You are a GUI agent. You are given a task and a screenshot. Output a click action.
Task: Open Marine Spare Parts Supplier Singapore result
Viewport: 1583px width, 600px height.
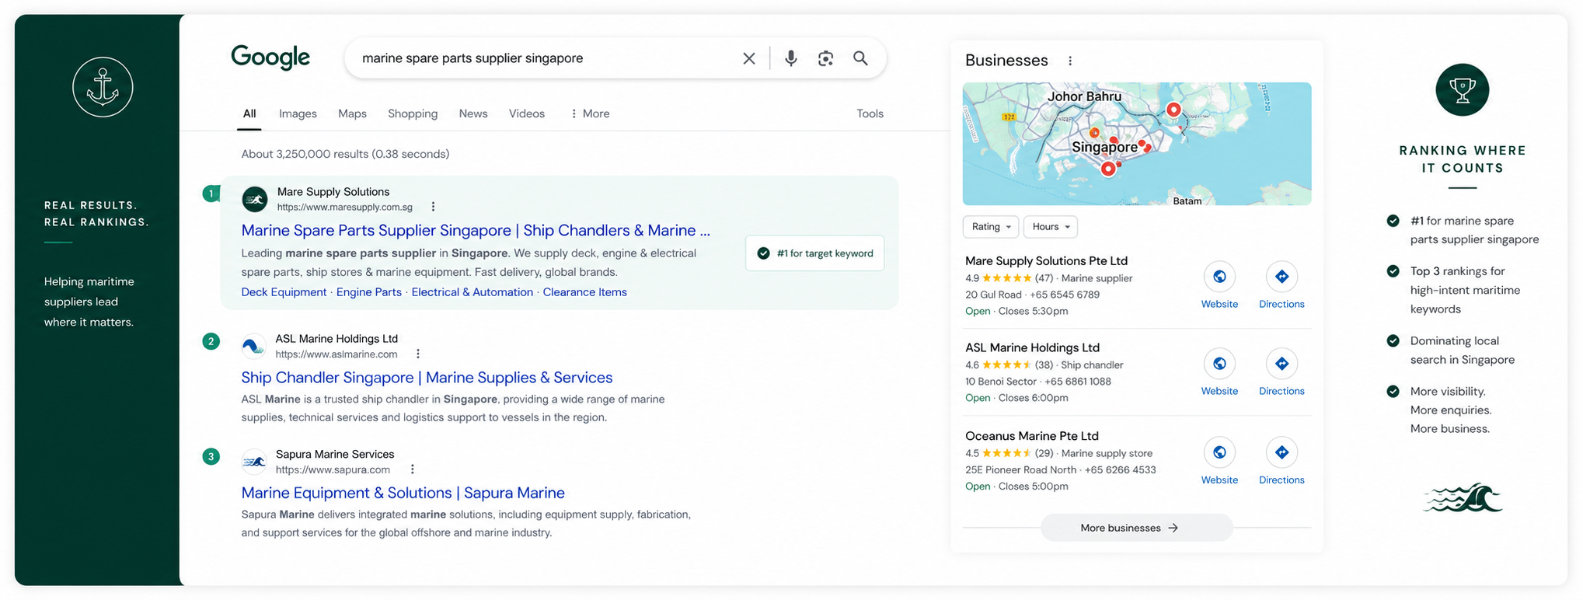(x=476, y=230)
